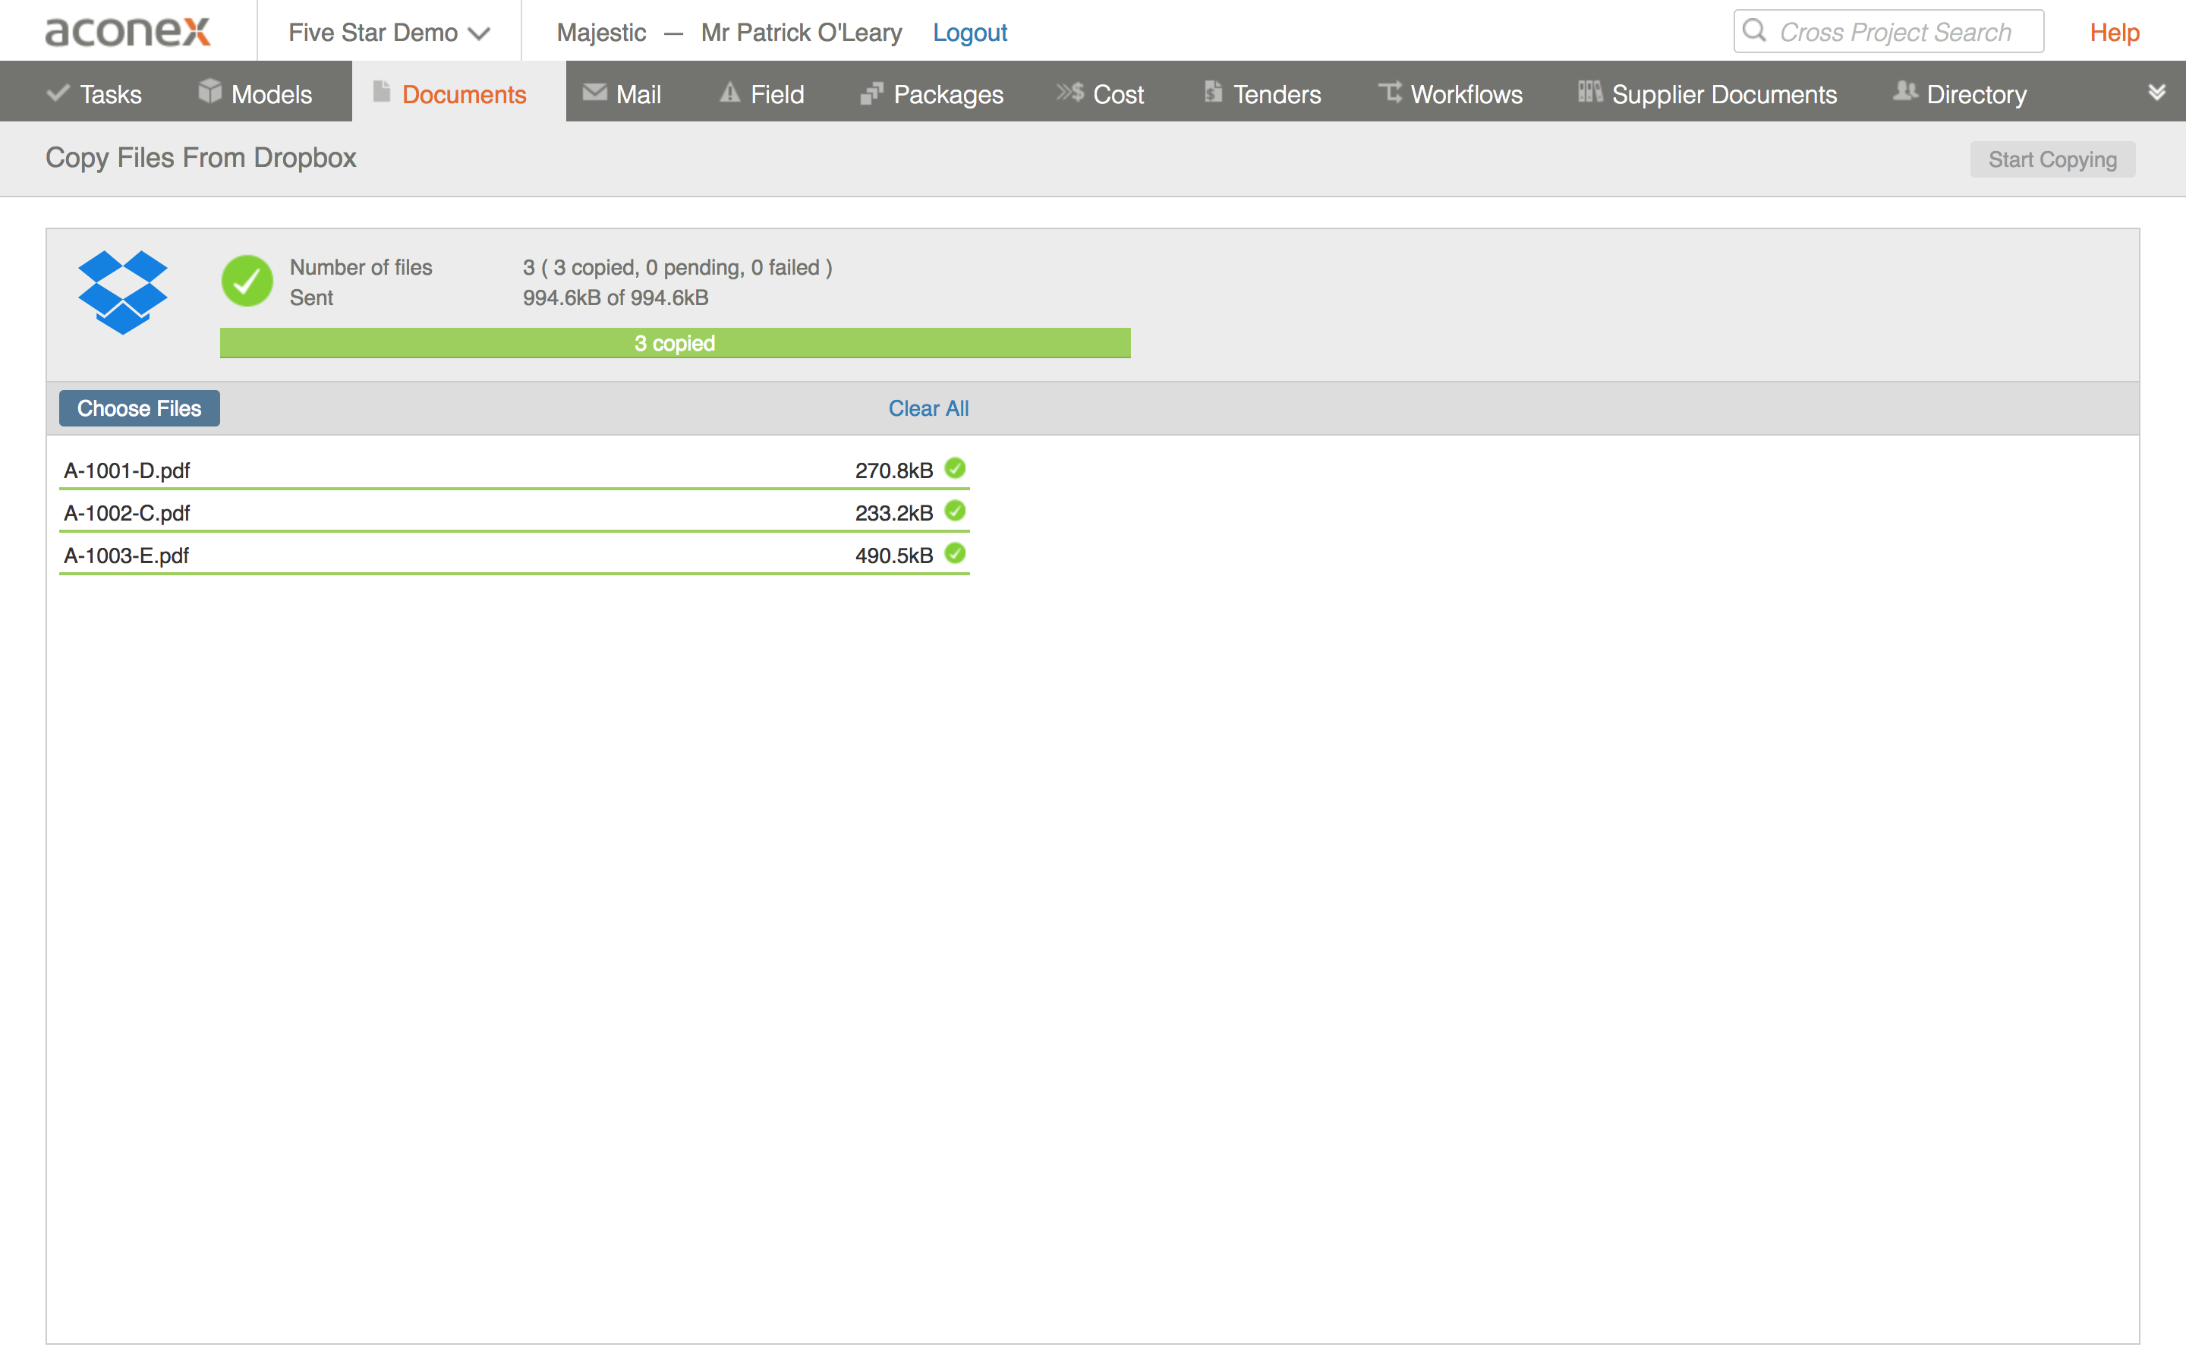Click the Logout link

tap(969, 33)
